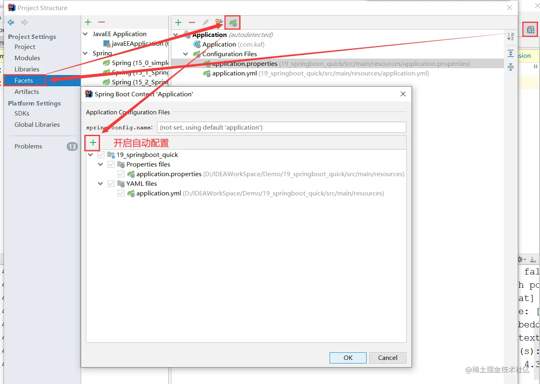
Task: Add a configuration file in the dialog
Action: pyautogui.click(x=93, y=142)
